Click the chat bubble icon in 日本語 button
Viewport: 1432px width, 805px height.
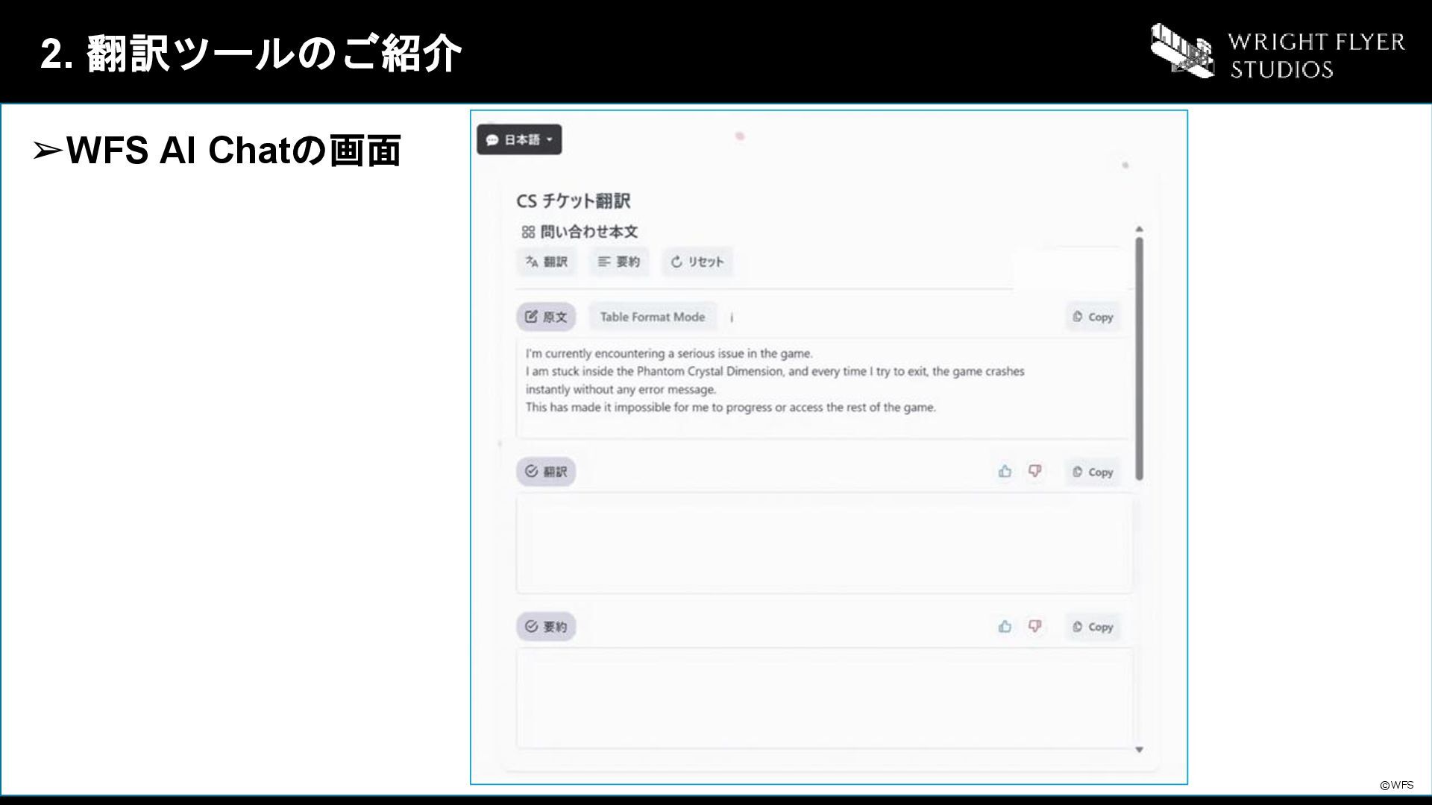pyautogui.click(x=492, y=140)
